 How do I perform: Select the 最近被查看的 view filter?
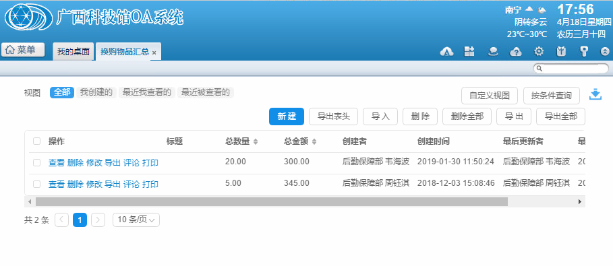pyautogui.click(x=206, y=92)
